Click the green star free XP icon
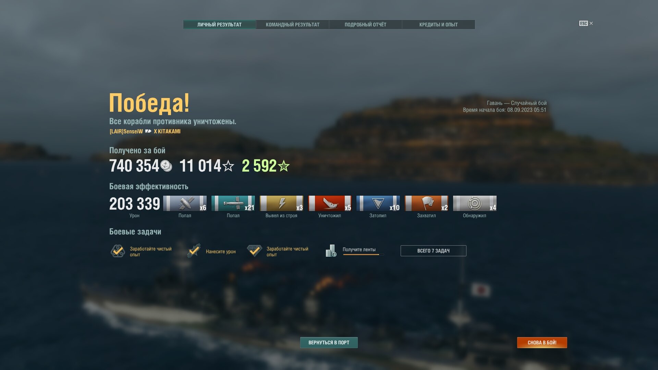Image resolution: width=658 pixels, height=370 pixels. 284,166
